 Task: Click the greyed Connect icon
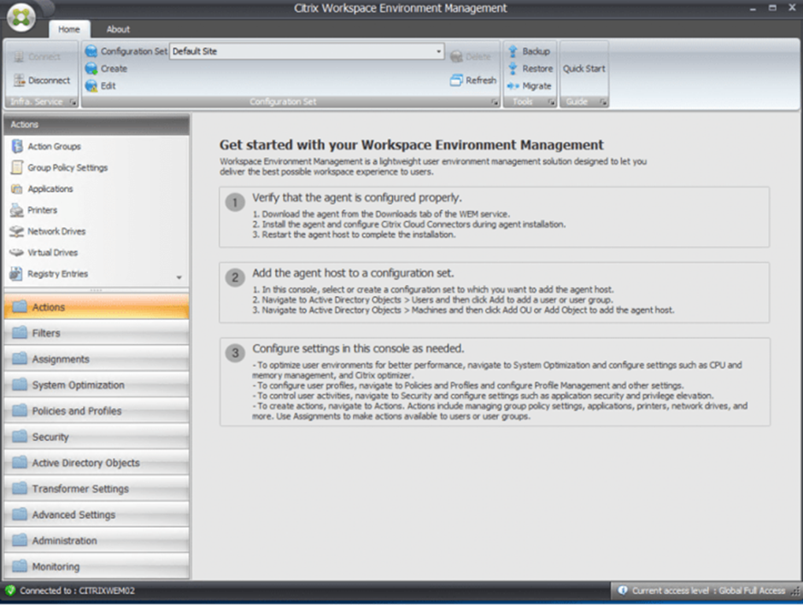tap(19, 57)
